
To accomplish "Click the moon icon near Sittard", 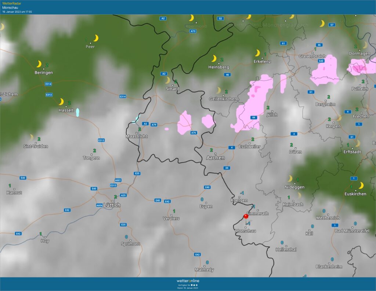I will pyautogui.click(x=168, y=80).
